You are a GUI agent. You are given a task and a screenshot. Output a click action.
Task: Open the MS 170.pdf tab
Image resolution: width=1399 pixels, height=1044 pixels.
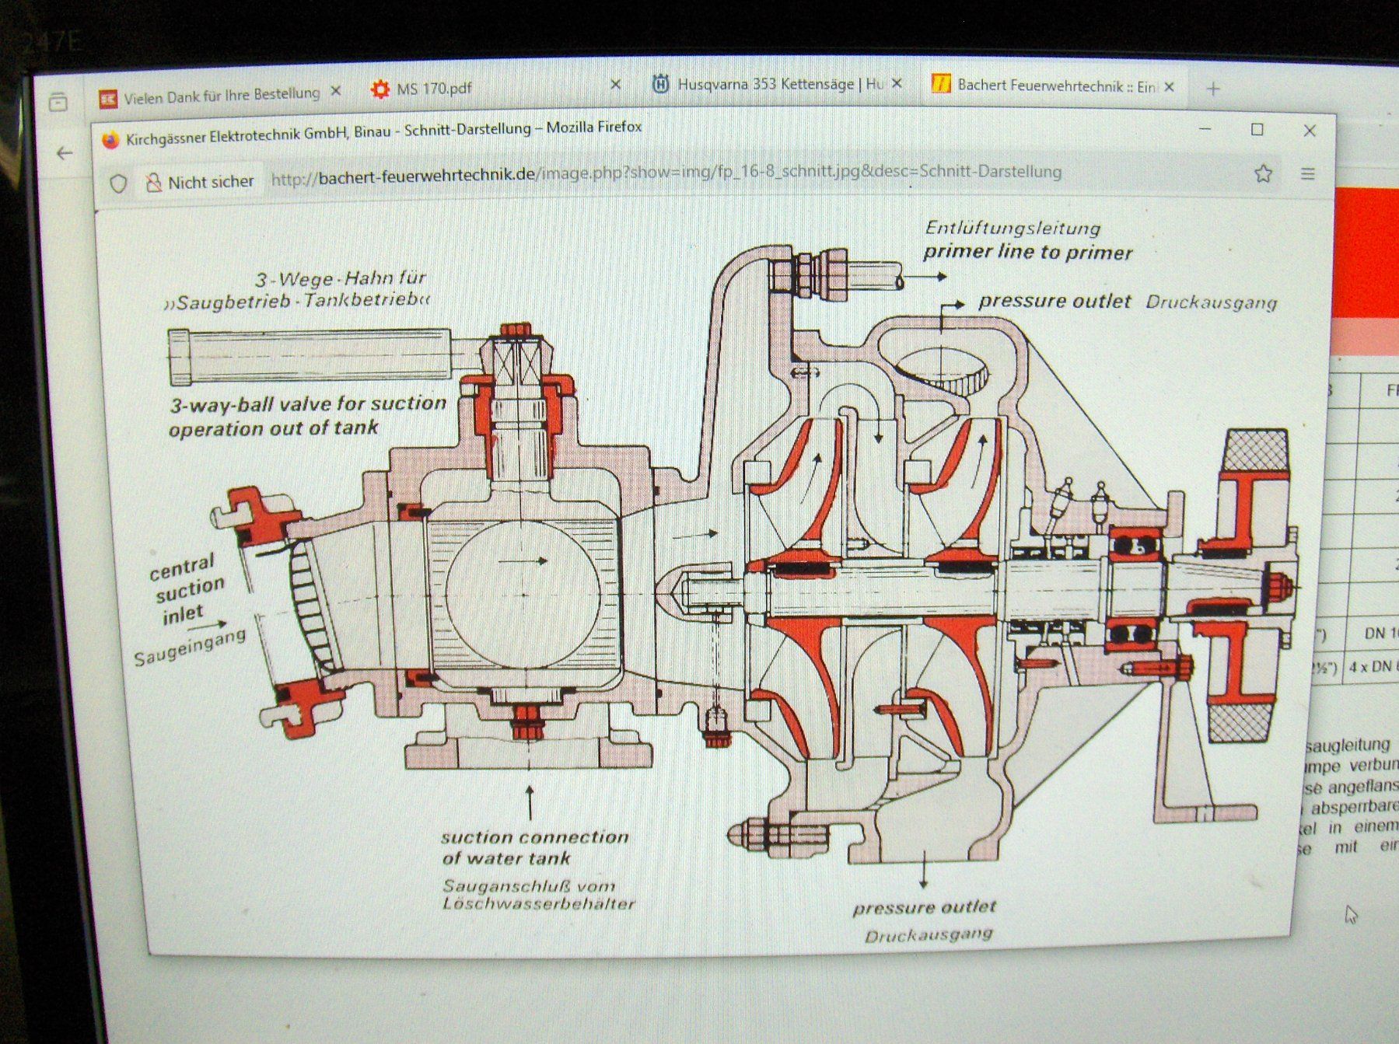(x=434, y=89)
